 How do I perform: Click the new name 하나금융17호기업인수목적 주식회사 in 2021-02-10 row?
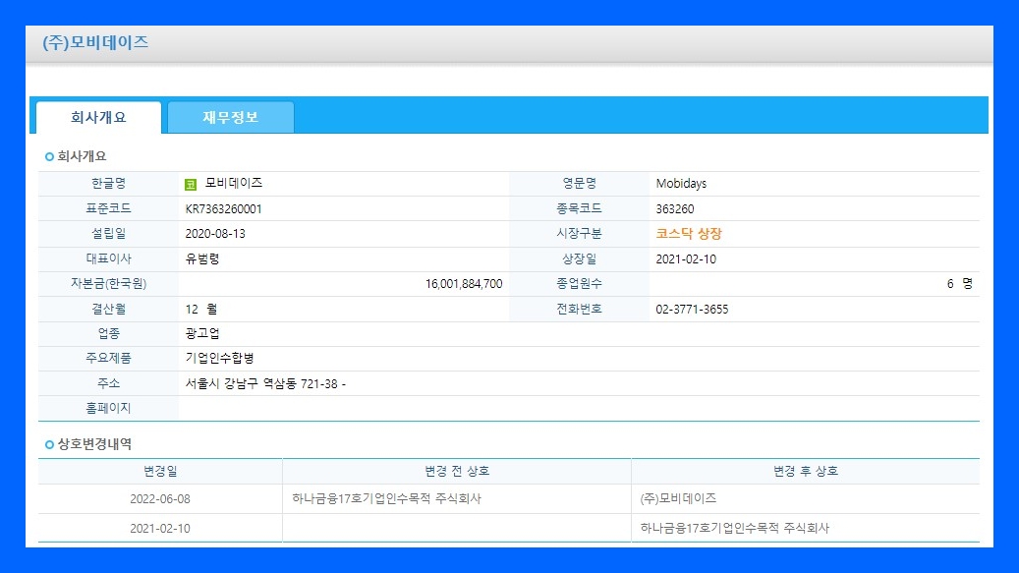pos(735,528)
